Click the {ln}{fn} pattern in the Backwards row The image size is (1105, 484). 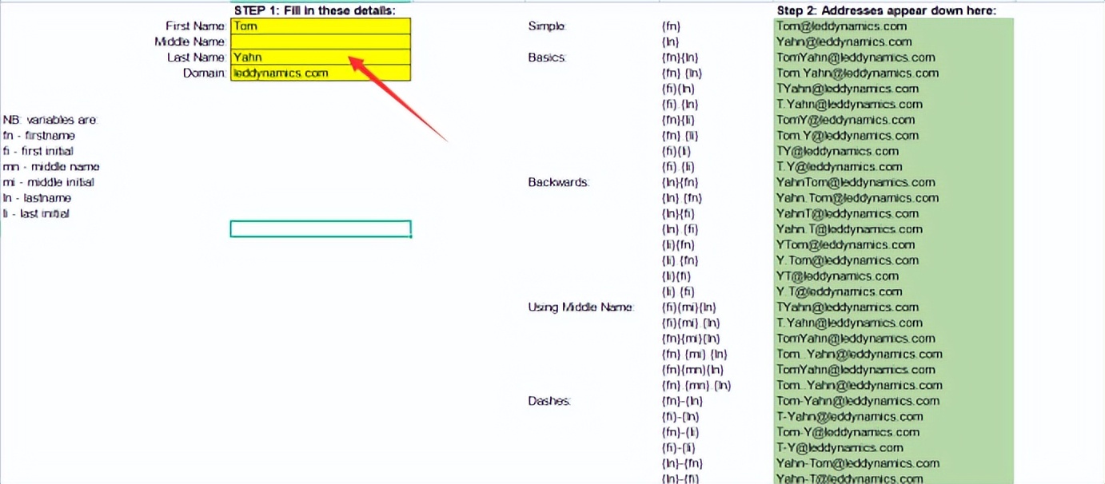click(681, 182)
